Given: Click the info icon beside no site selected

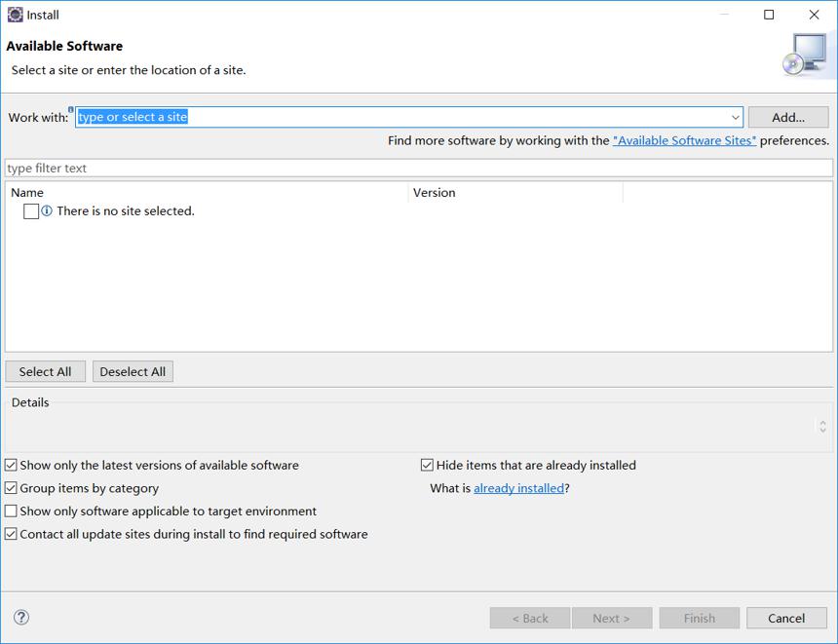Looking at the screenshot, I should pyautogui.click(x=47, y=211).
